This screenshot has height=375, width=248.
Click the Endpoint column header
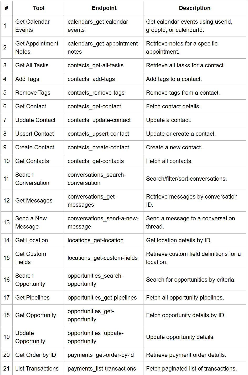pos(104,8)
